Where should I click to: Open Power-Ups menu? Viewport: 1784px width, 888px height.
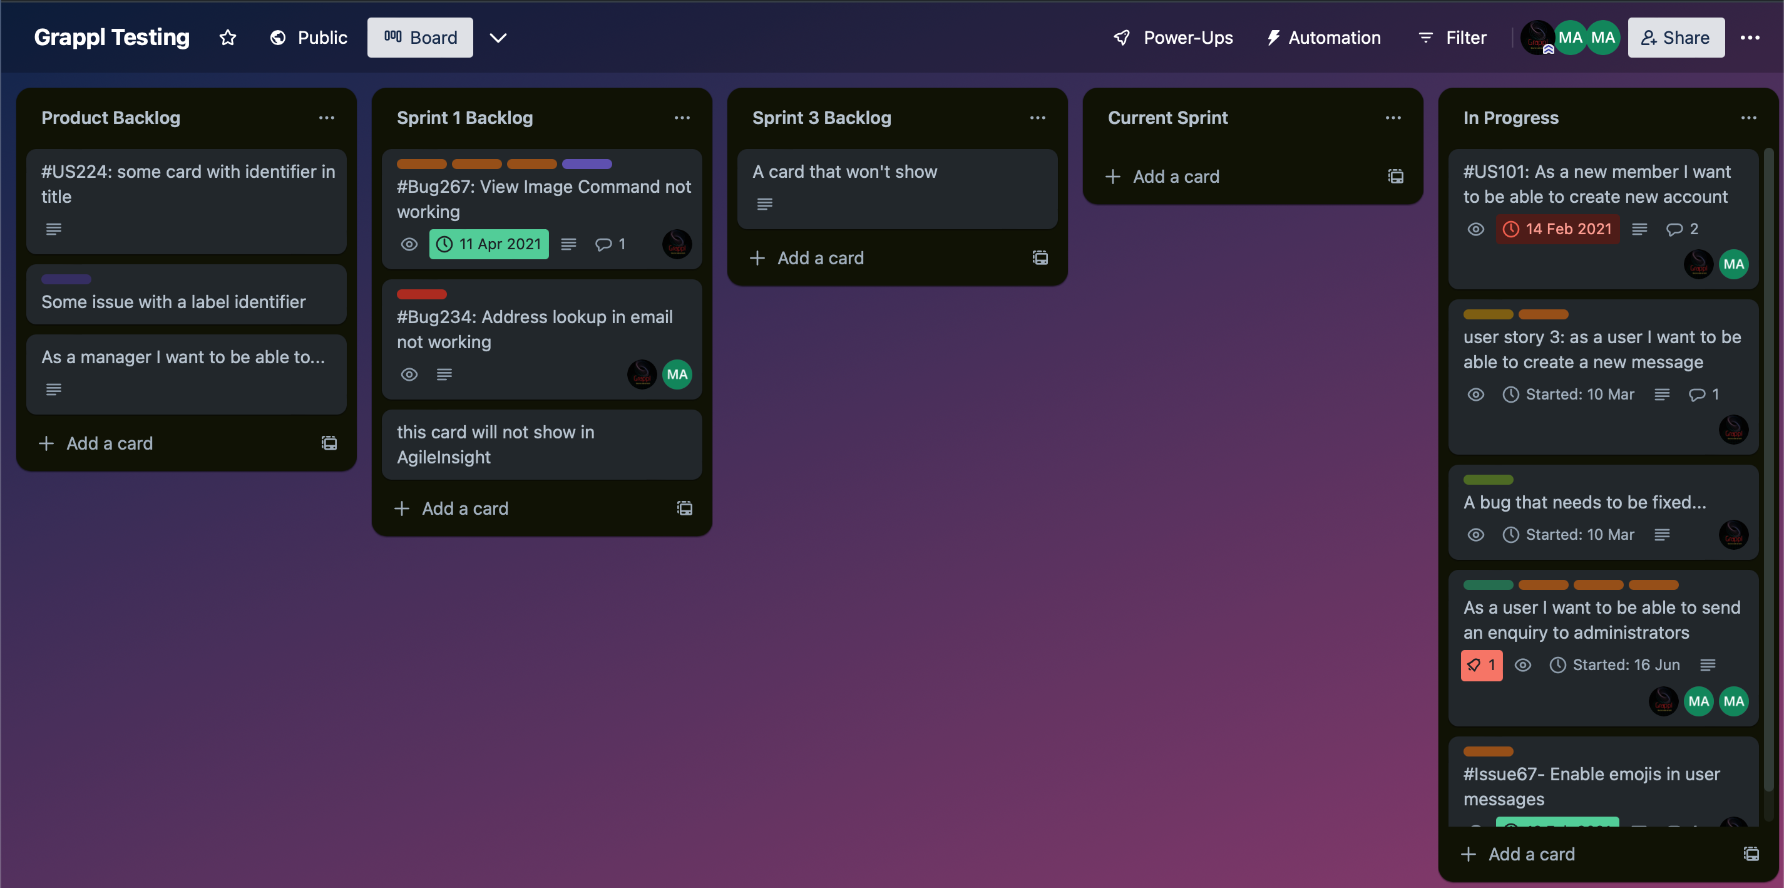tap(1173, 38)
